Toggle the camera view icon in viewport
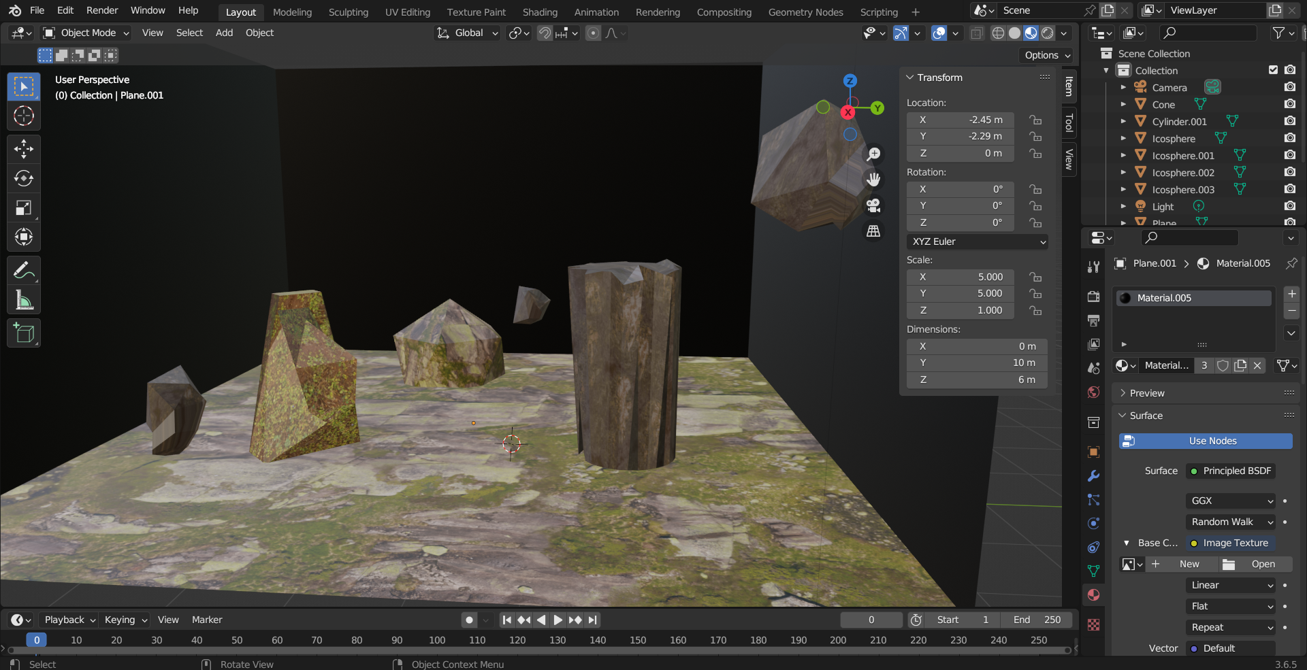This screenshot has height=670, width=1307. [x=873, y=205]
